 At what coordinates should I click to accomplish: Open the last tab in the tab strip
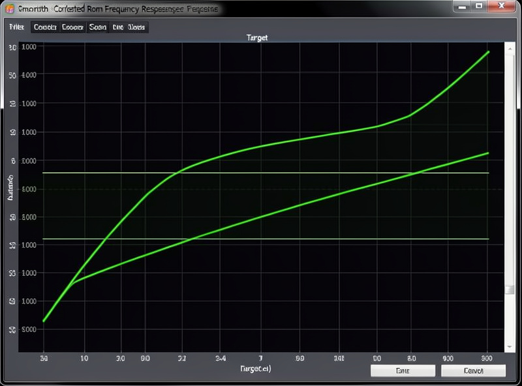(136, 27)
